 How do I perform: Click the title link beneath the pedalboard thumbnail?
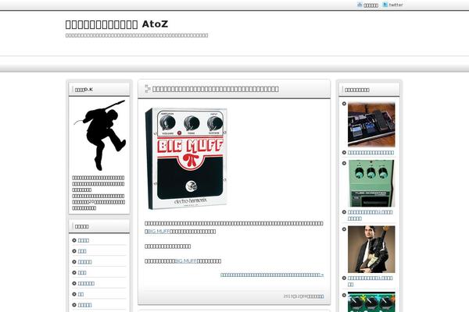coord(371,153)
